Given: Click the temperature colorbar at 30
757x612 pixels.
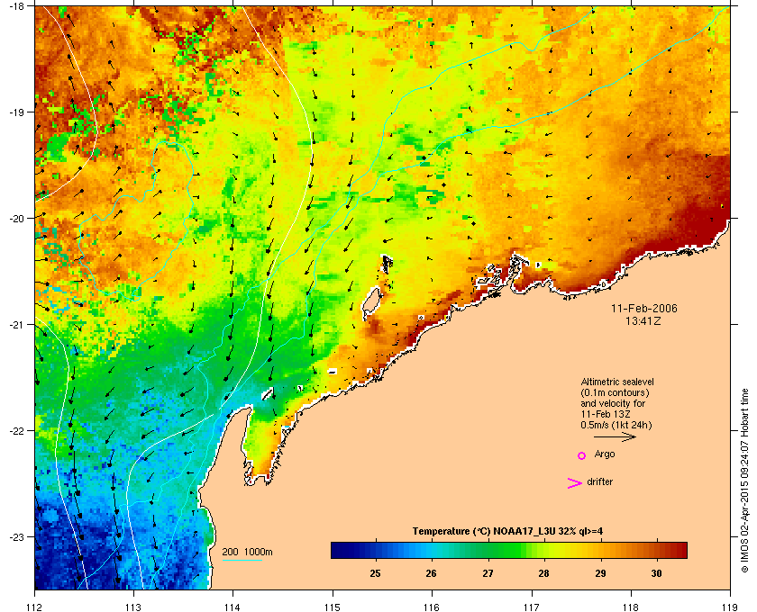Looking at the screenshot, I should (657, 550).
